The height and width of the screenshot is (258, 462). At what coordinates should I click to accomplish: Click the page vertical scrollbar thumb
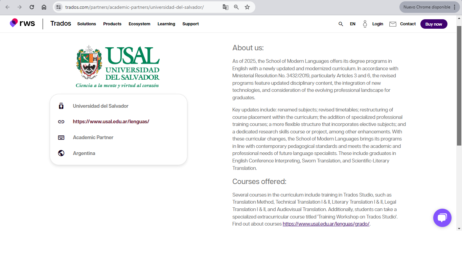click(x=459, y=86)
